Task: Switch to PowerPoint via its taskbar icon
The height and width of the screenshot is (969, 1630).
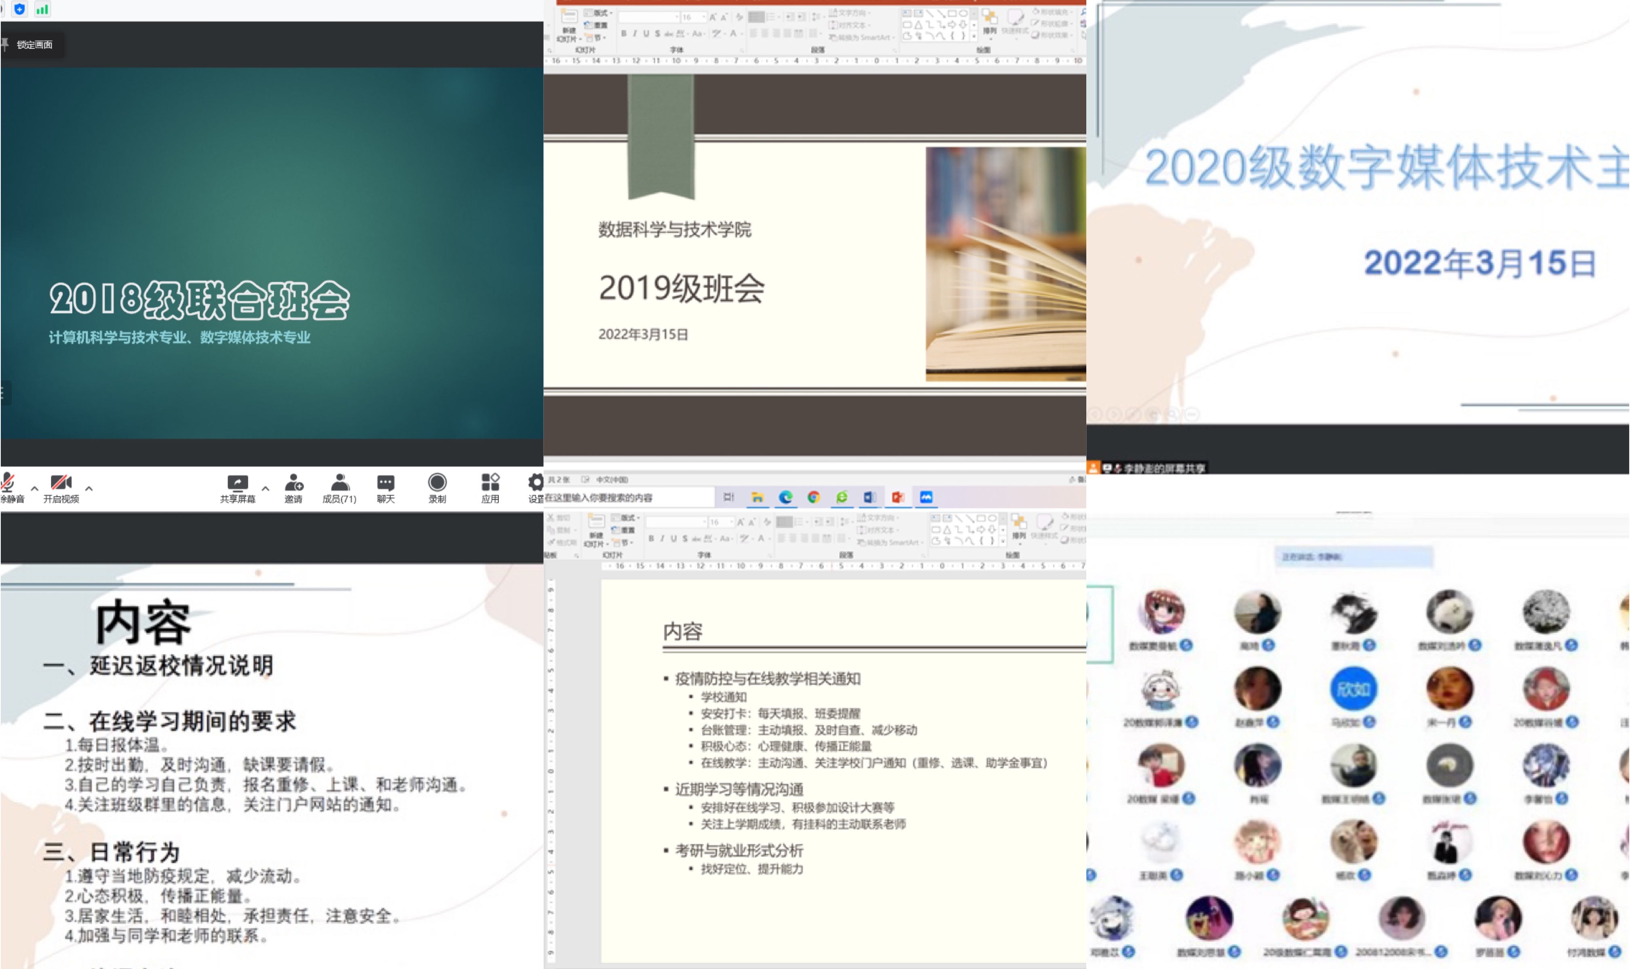Action: click(x=898, y=497)
